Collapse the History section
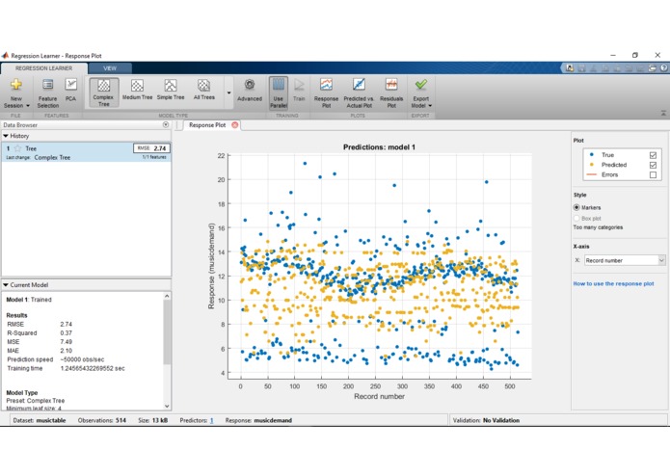 point(6,136)
